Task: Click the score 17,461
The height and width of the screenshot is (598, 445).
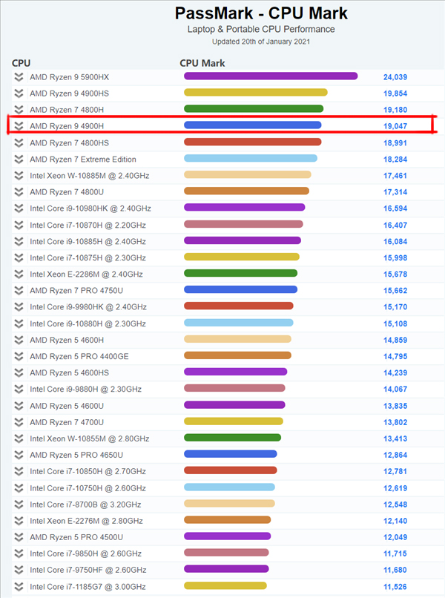Action: tap(395, 176)
